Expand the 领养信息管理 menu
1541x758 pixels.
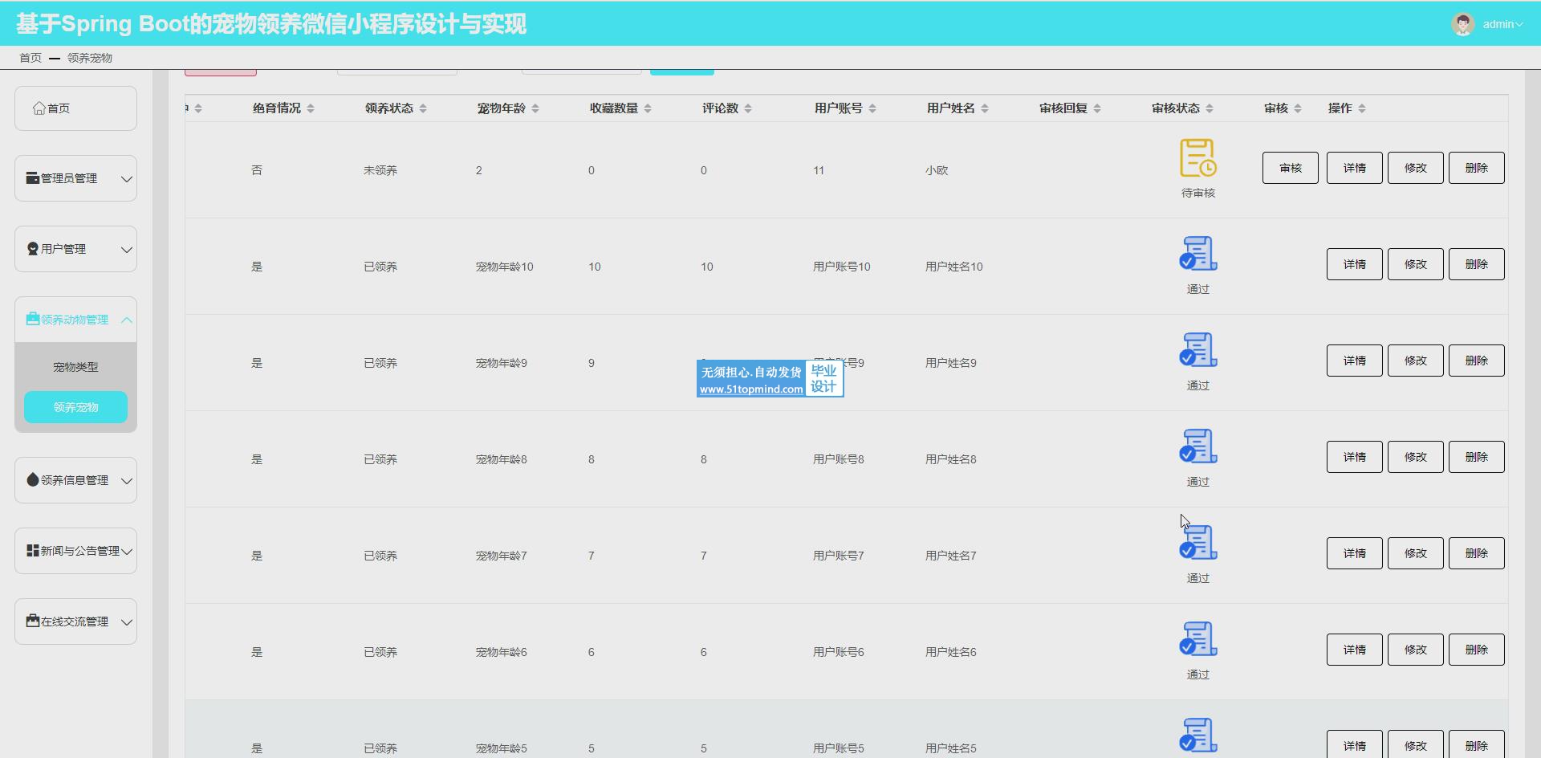click(x=75, y=480)
